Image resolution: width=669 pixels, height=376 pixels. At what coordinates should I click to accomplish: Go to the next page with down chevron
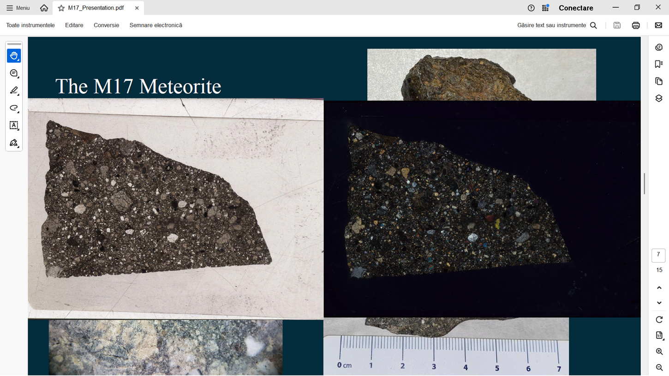(x=659, y=303)
